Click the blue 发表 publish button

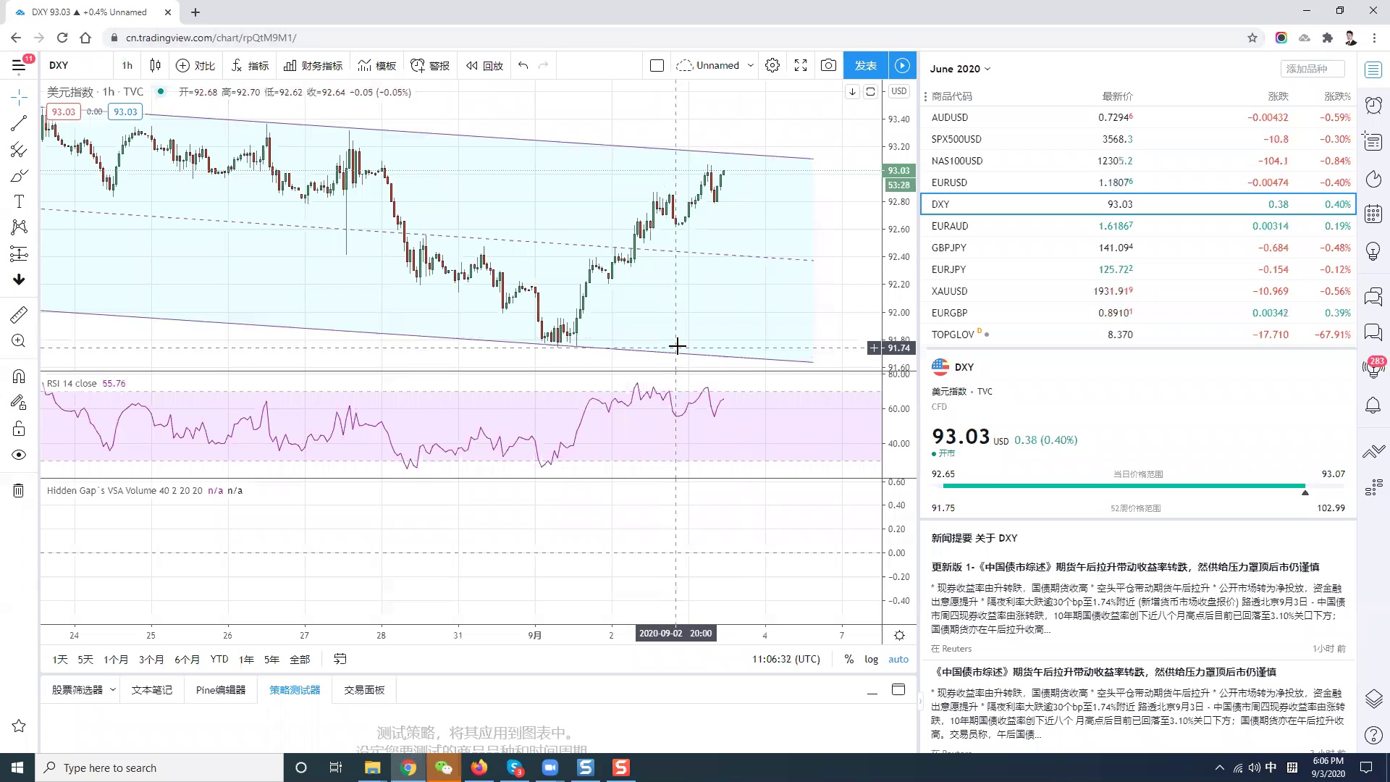[x=866, y=66]
